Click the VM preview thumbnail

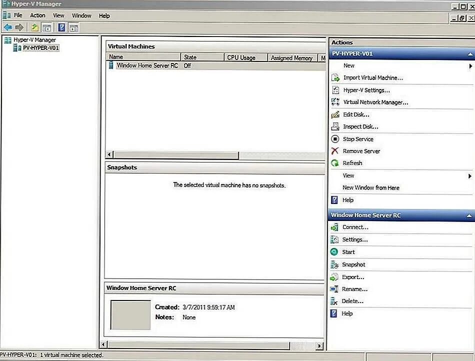(130, 315)
